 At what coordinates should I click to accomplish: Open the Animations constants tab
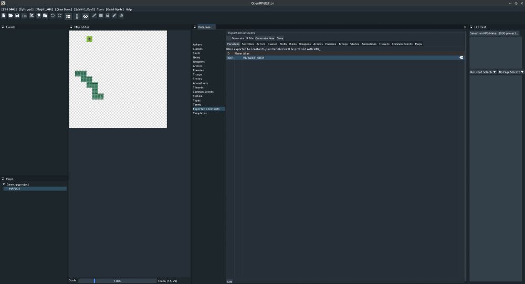point(369,44)
